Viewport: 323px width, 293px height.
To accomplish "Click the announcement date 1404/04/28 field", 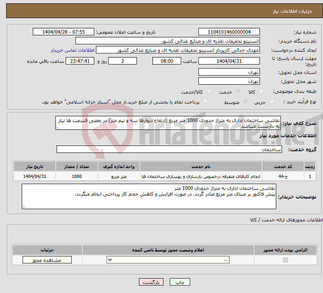I will pyautogui.click(x=64, y=32).
